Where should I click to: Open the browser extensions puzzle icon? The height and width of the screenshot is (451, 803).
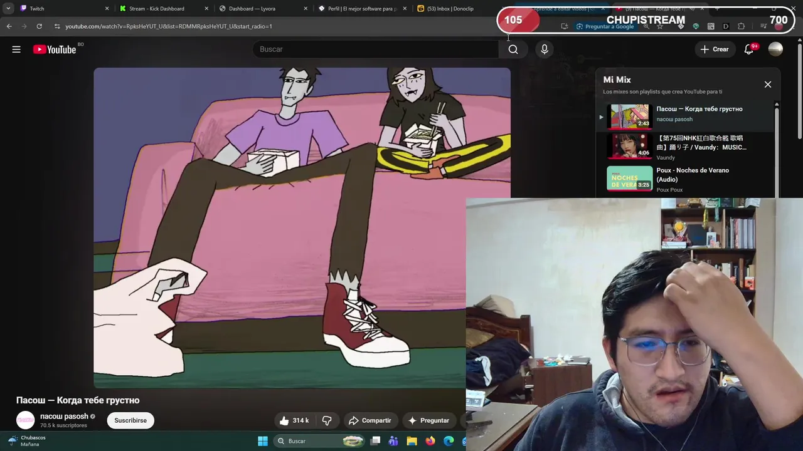click(x=742, y=26)
